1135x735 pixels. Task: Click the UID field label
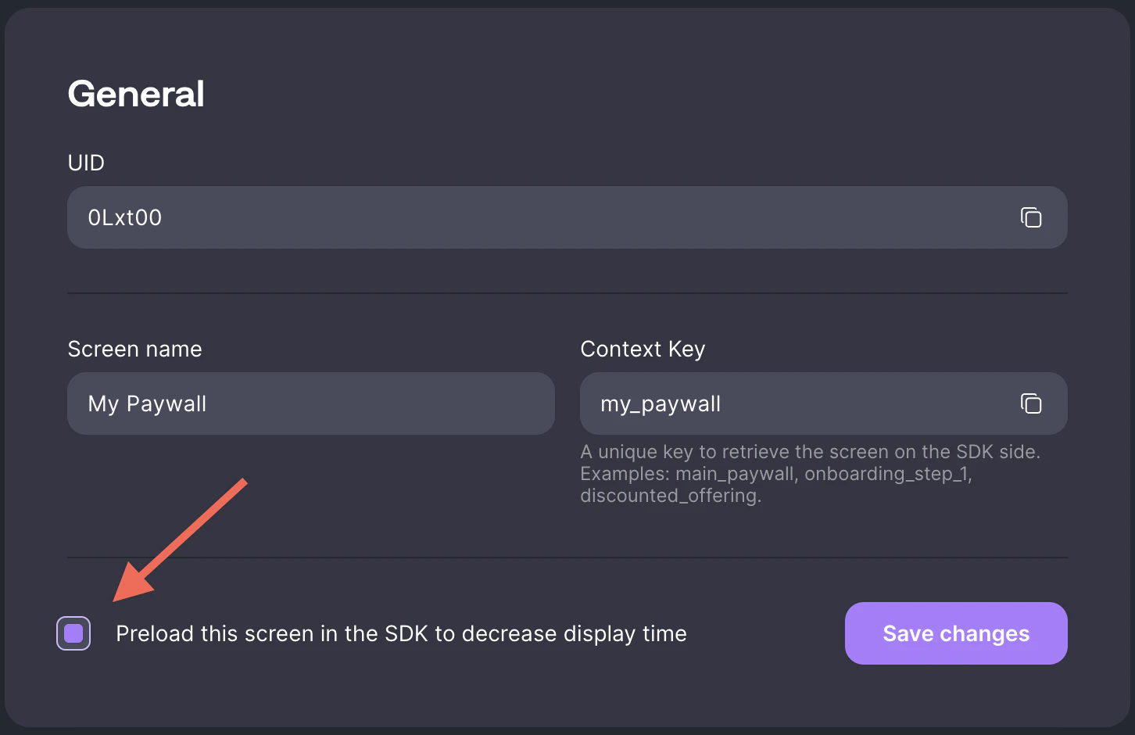pos(86,163)
